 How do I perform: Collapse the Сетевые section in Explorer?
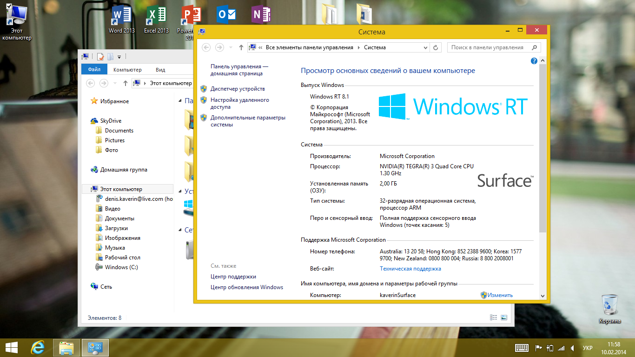click(180, 230)
